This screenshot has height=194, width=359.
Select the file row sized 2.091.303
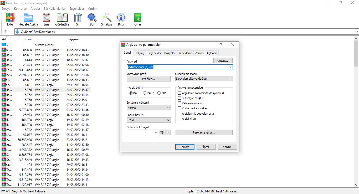[x=45, y=75]
